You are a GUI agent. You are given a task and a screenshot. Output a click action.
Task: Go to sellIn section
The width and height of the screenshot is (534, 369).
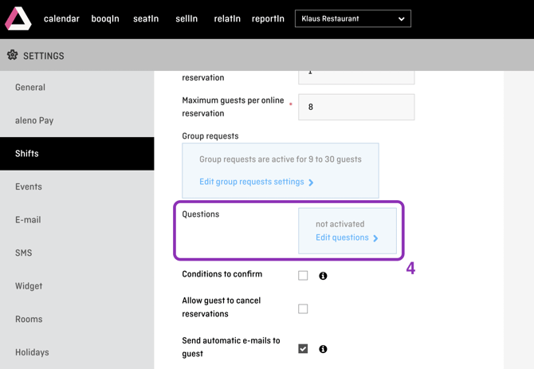pos(187,18)
